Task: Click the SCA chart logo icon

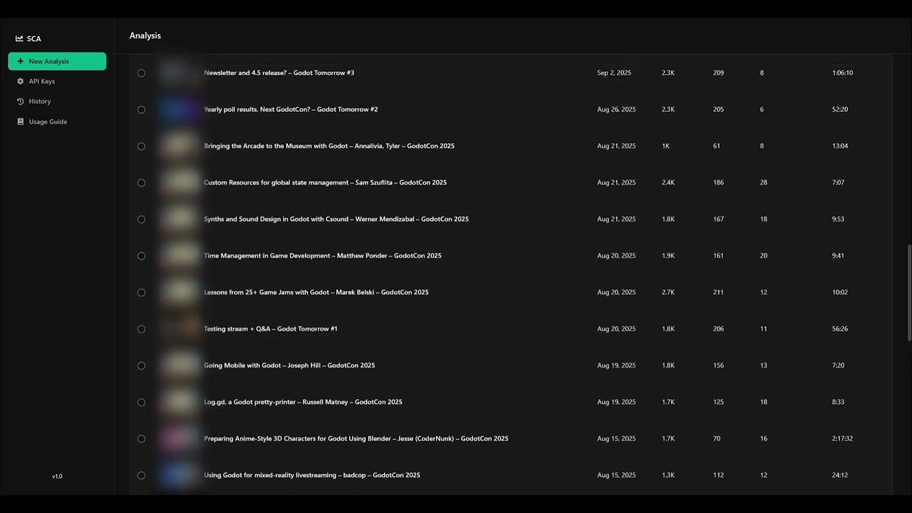Action: tap(19, 38)
